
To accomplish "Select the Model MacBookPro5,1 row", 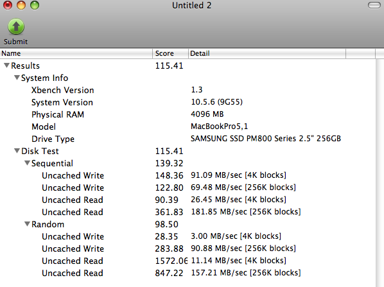I will pyautogui.click(x=188, y=126).
